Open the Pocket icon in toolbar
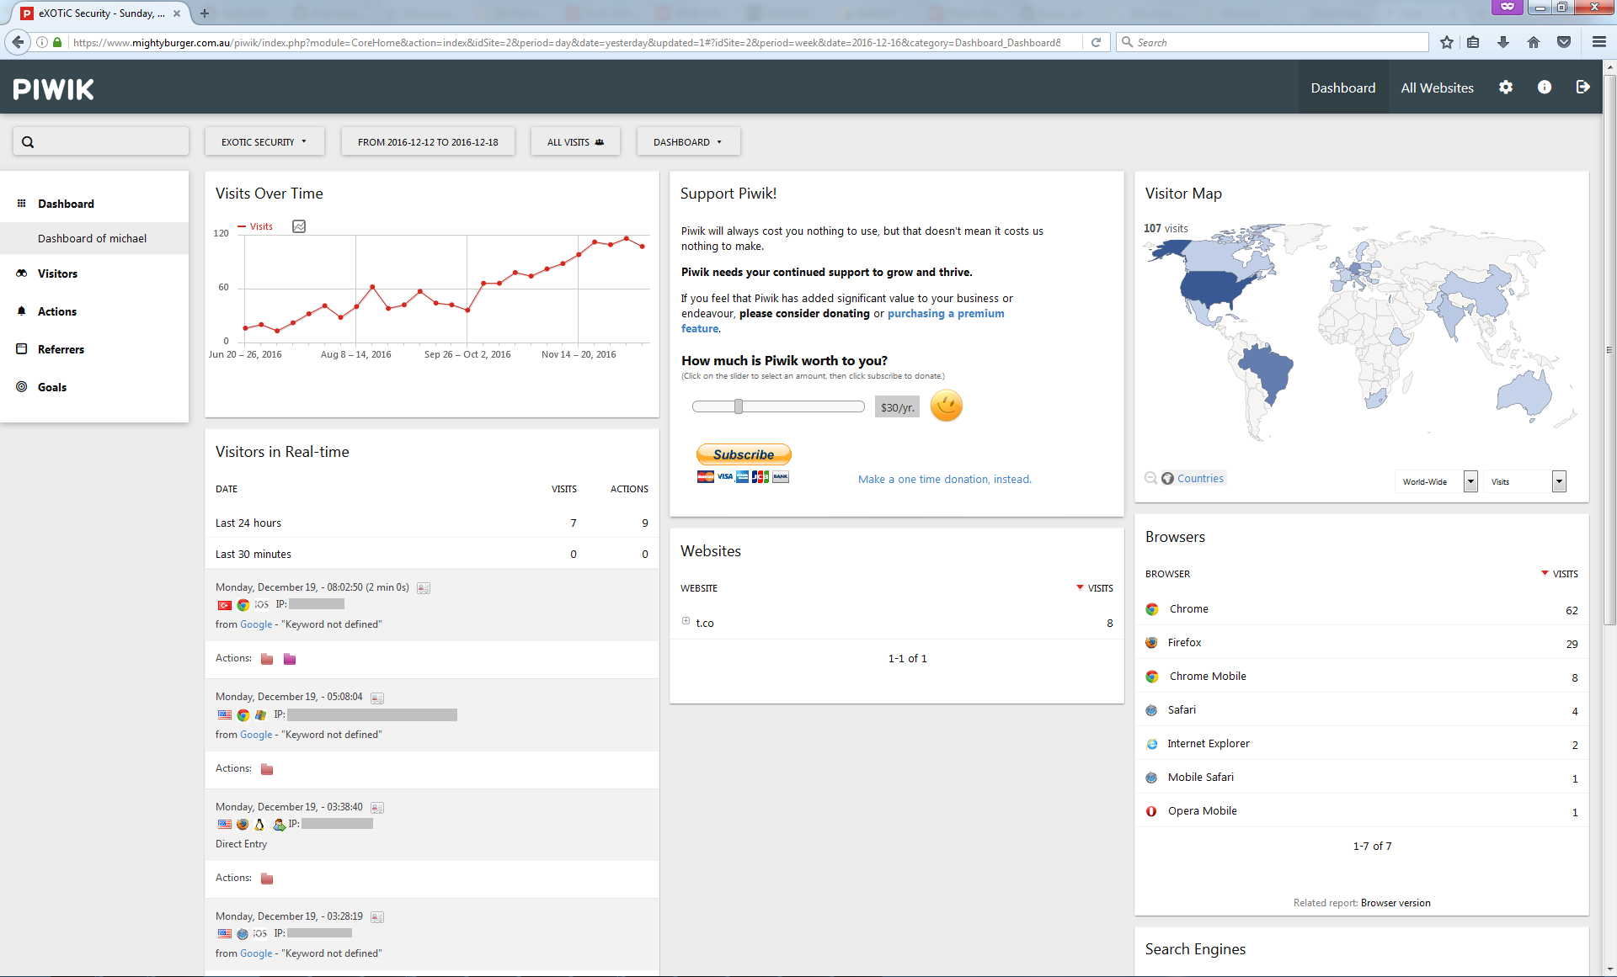The image size is (1617, 977). coord(1564,42)
